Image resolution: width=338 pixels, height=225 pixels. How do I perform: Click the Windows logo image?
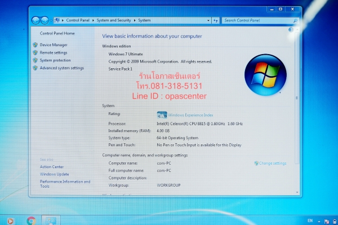point(265,75)
